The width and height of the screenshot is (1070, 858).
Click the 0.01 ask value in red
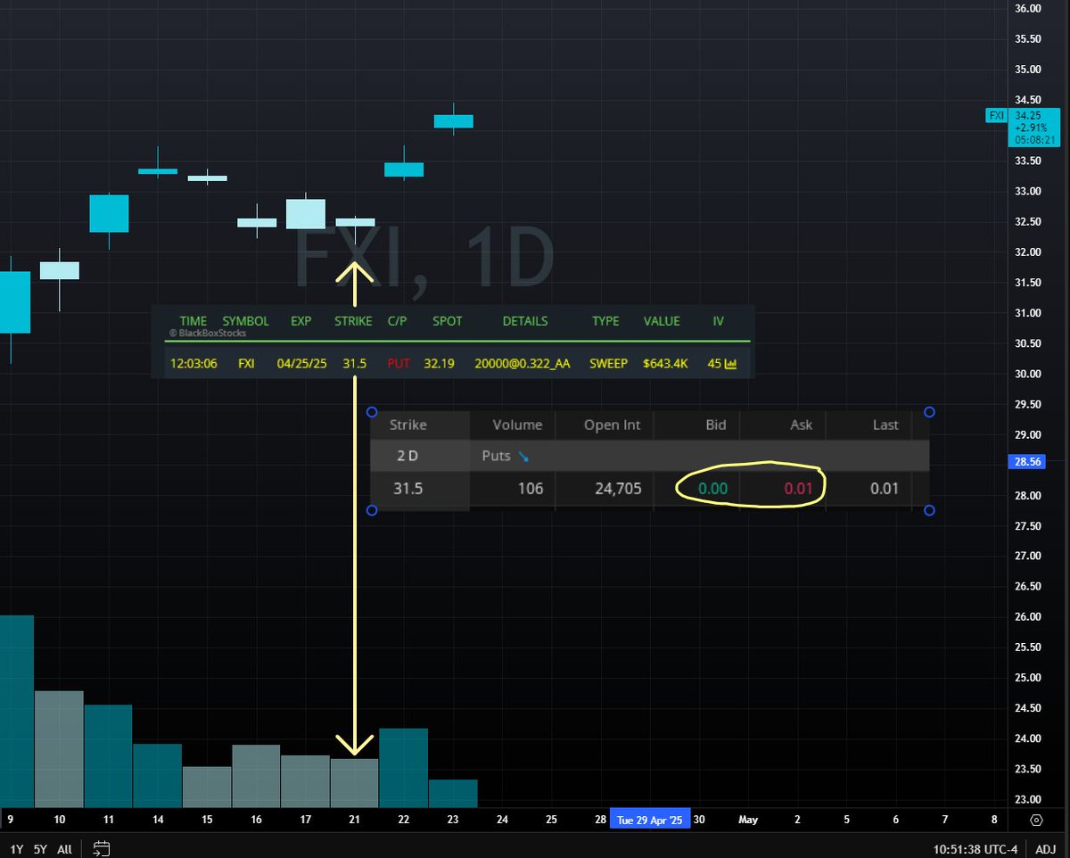pos(798,489)
